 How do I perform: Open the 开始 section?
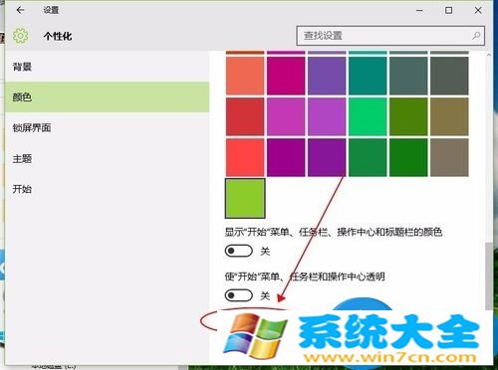107,189
